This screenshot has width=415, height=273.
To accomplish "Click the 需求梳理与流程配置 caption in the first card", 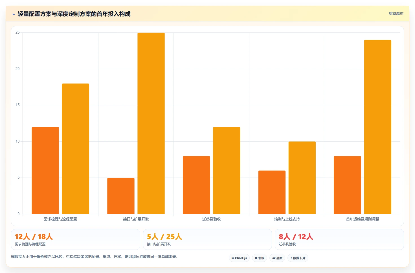I will [x=30, y=244].
